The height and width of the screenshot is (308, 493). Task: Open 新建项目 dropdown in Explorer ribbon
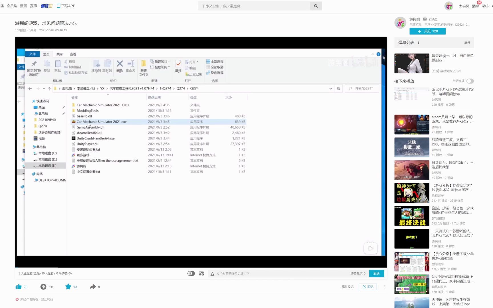point(160,62)
